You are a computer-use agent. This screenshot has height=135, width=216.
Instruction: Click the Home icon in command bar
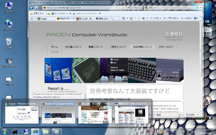click(123, 18)
